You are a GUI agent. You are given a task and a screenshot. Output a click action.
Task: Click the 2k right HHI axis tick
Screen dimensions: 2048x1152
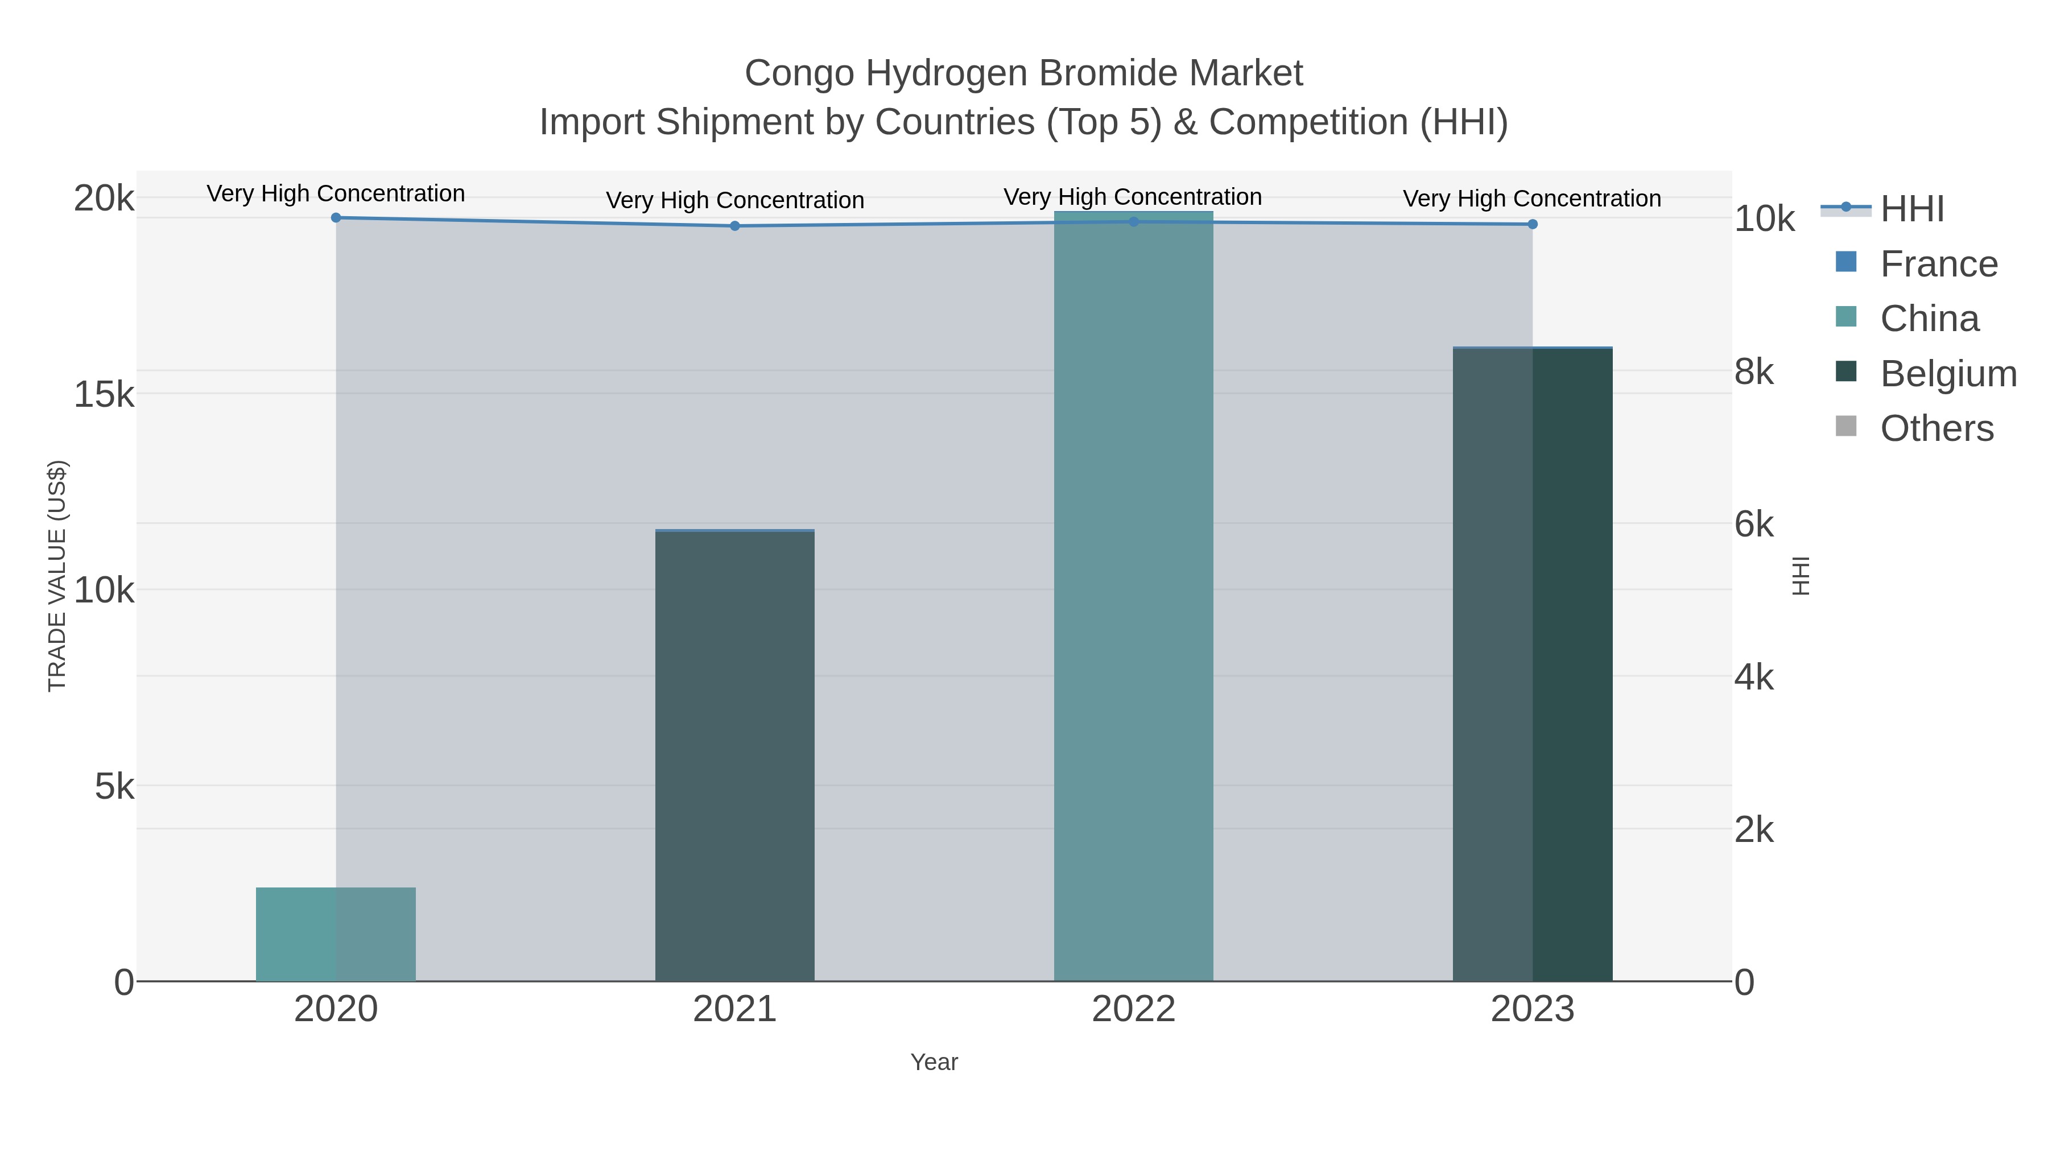(1754, 830)
